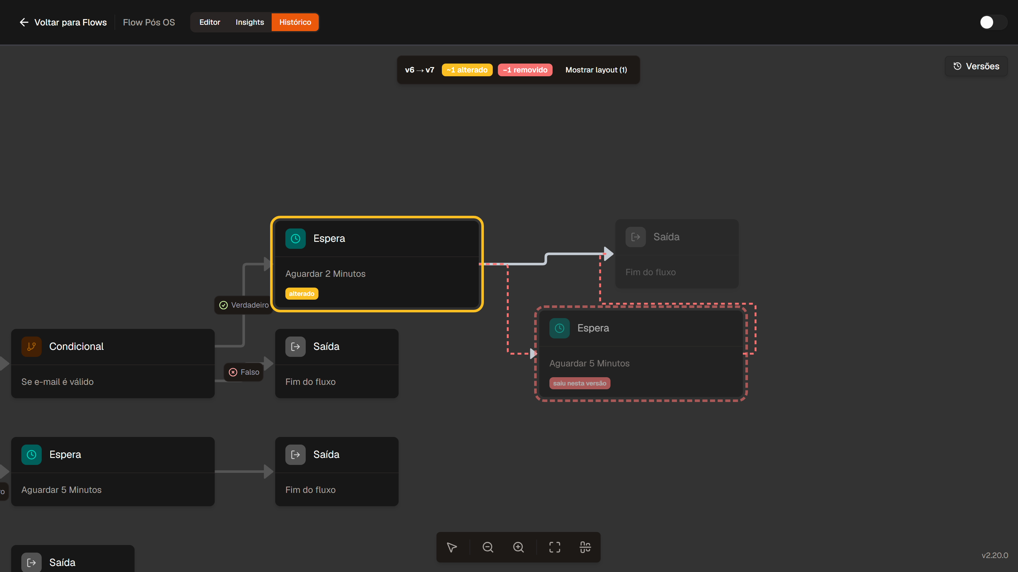Click the back arrow to Flows
Screen dimensions: 1018x572
24,22
